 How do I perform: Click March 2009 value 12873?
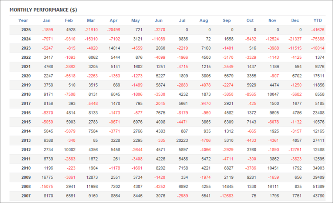pyautogui.click(x=92, y=177)
